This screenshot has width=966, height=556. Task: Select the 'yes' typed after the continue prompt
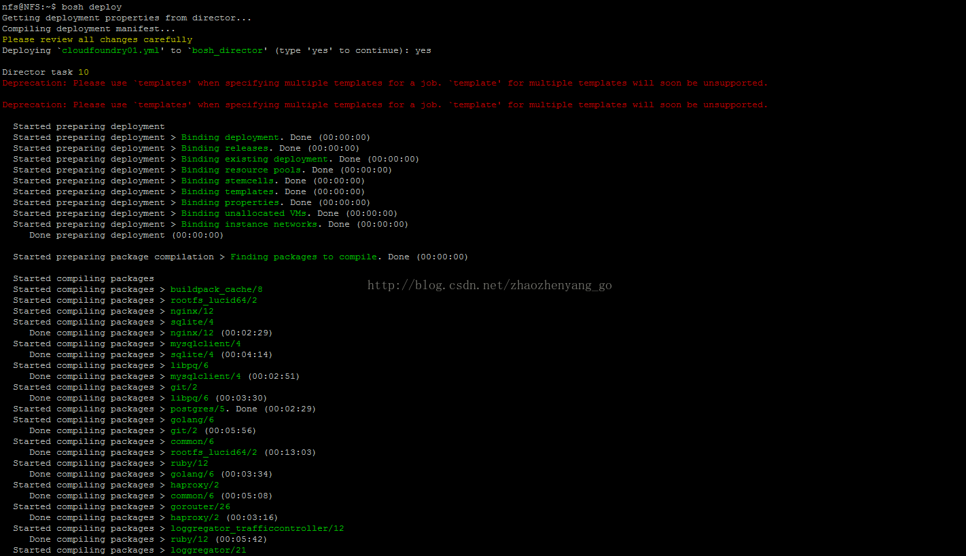click(x=423, y=50)
